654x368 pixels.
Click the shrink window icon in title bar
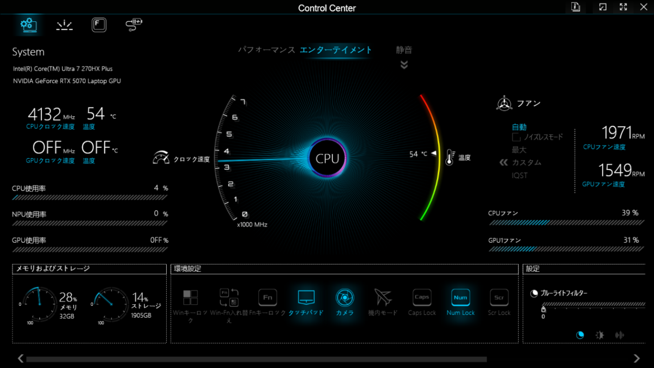[x=602, y=7]
